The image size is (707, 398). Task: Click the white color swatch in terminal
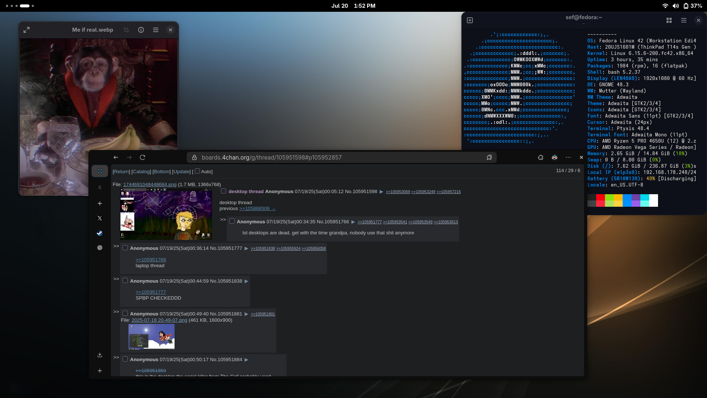pos(654,200)
